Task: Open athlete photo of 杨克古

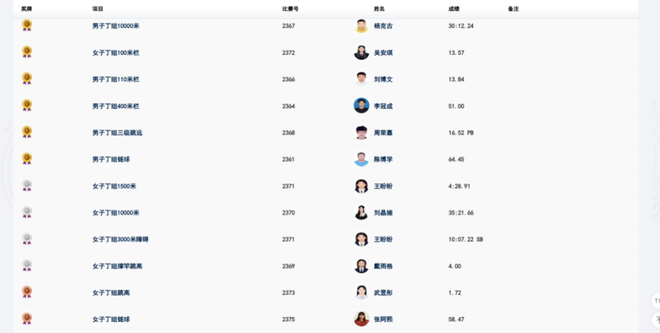Action: click(x=361, y=26)
